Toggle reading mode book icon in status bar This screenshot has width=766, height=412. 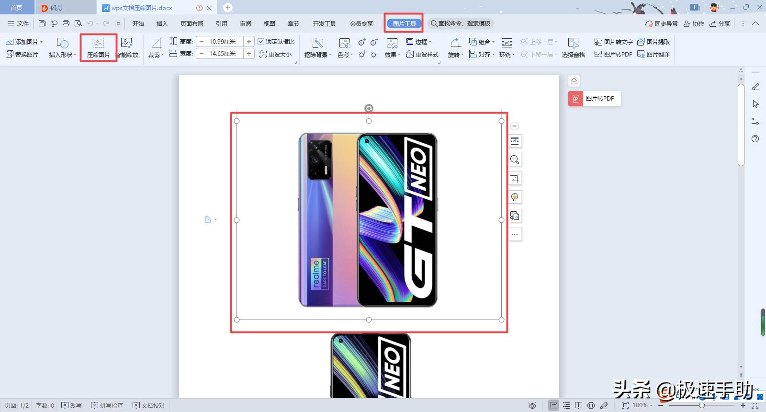(579, 405)
